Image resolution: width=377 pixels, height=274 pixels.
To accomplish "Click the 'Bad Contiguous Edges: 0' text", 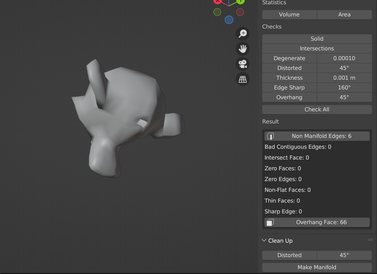I will pyautogui.click(x=298, y=147).
